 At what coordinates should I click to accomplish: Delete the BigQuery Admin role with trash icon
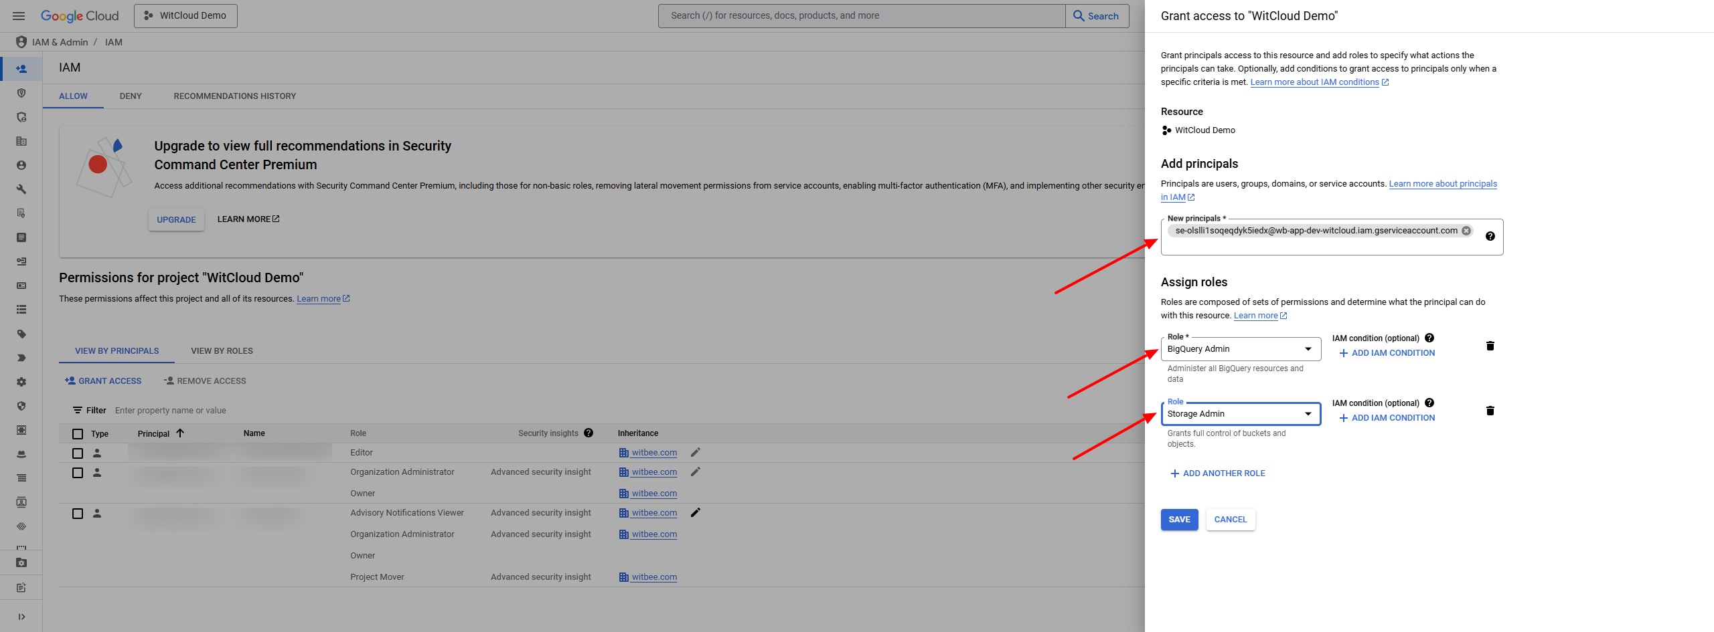pos(1490,346)
